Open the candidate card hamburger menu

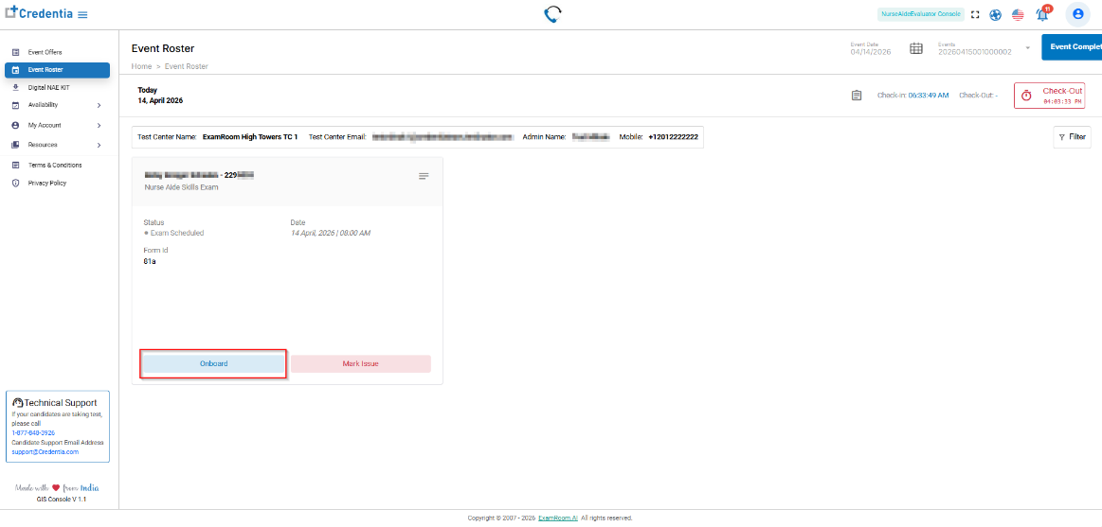tap(424, 176)
